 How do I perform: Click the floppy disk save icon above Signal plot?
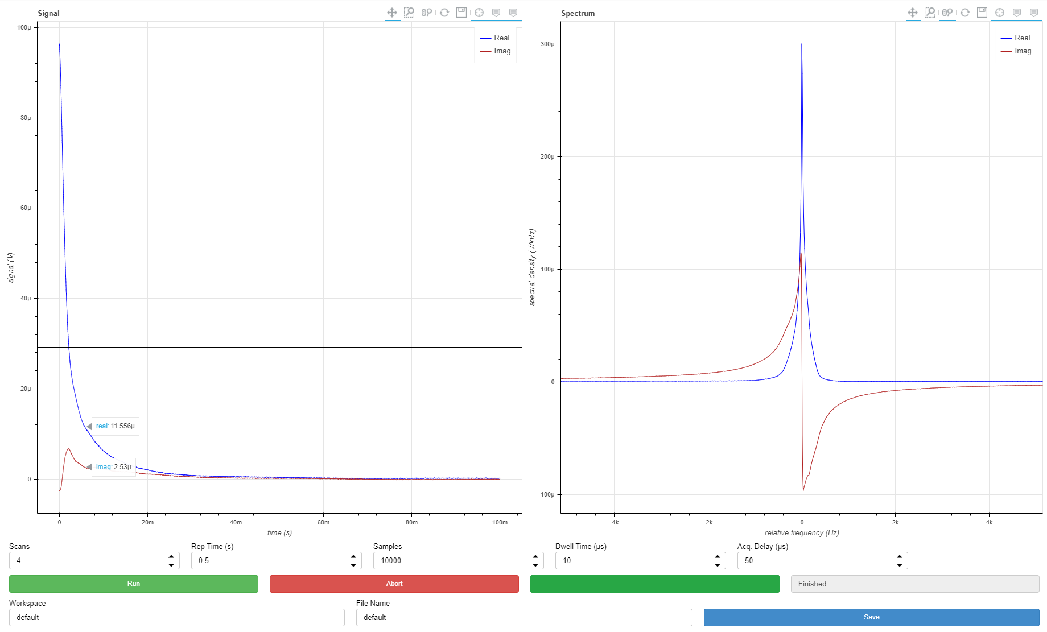click(x=461, y=13)
